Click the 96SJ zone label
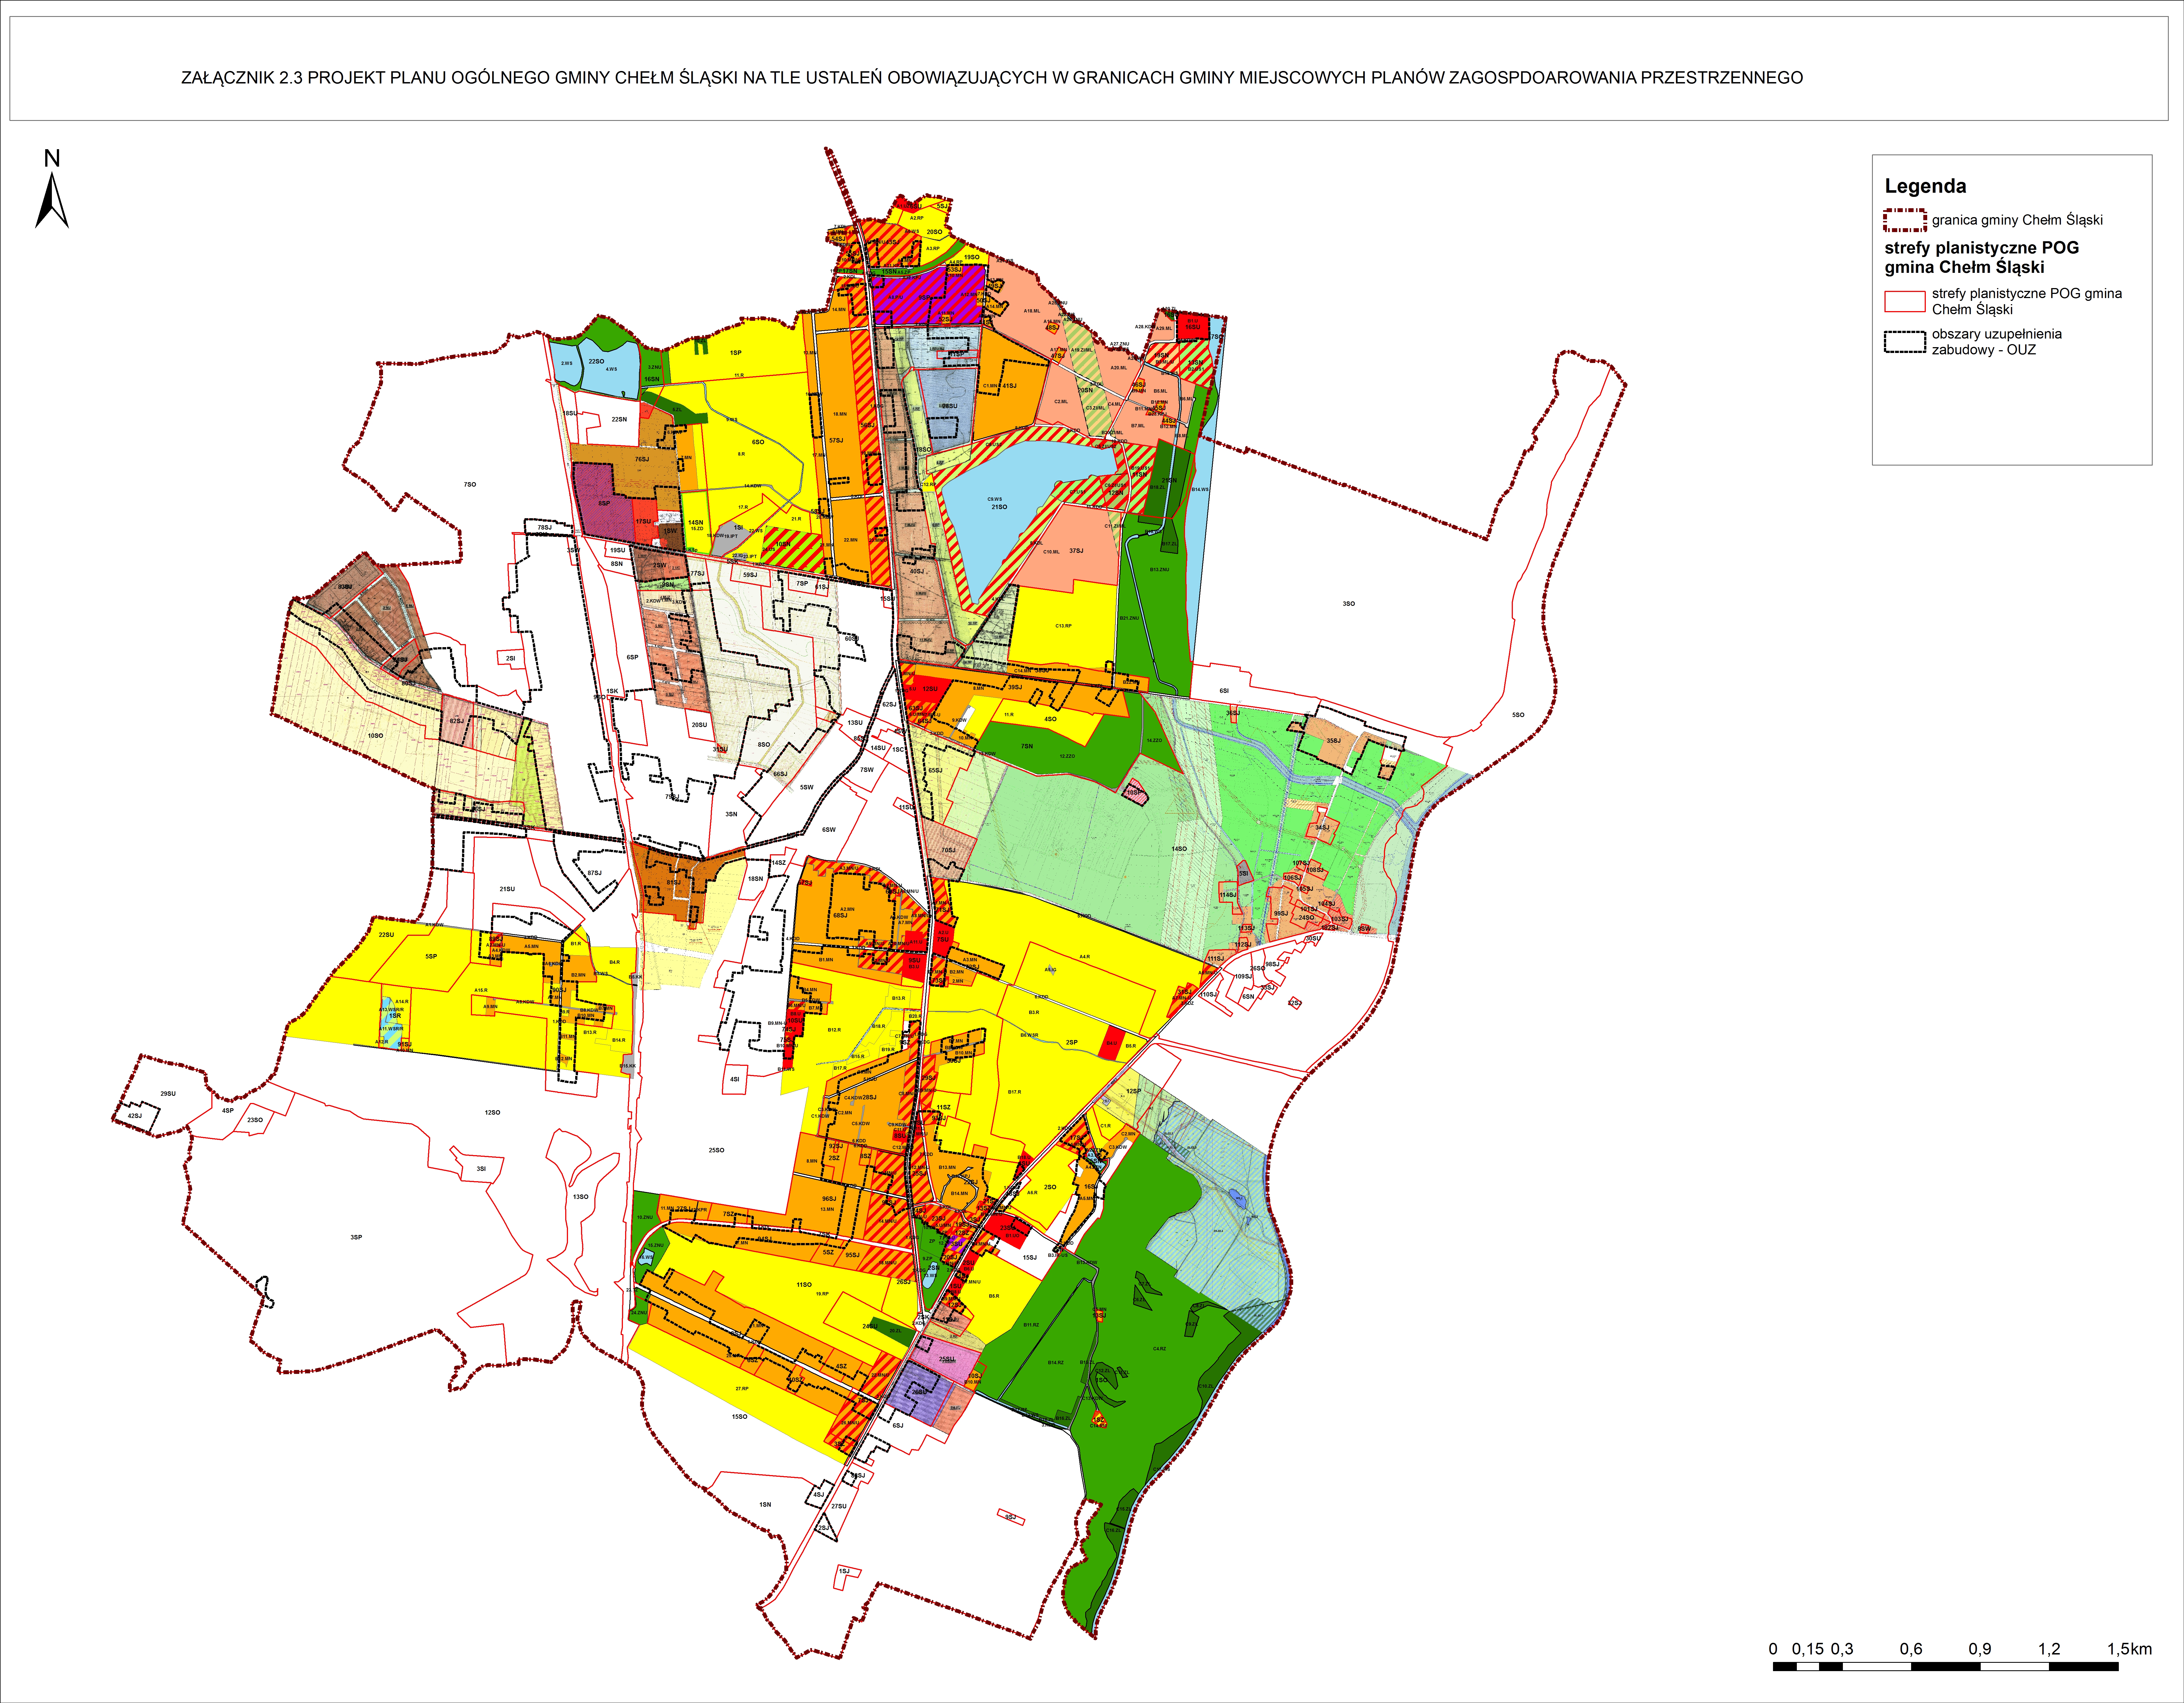The image size is (2184, 1703). [829, 1199]
